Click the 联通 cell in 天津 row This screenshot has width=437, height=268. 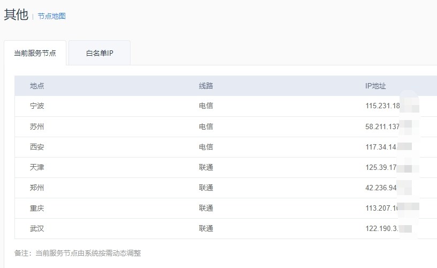point(206,167)
